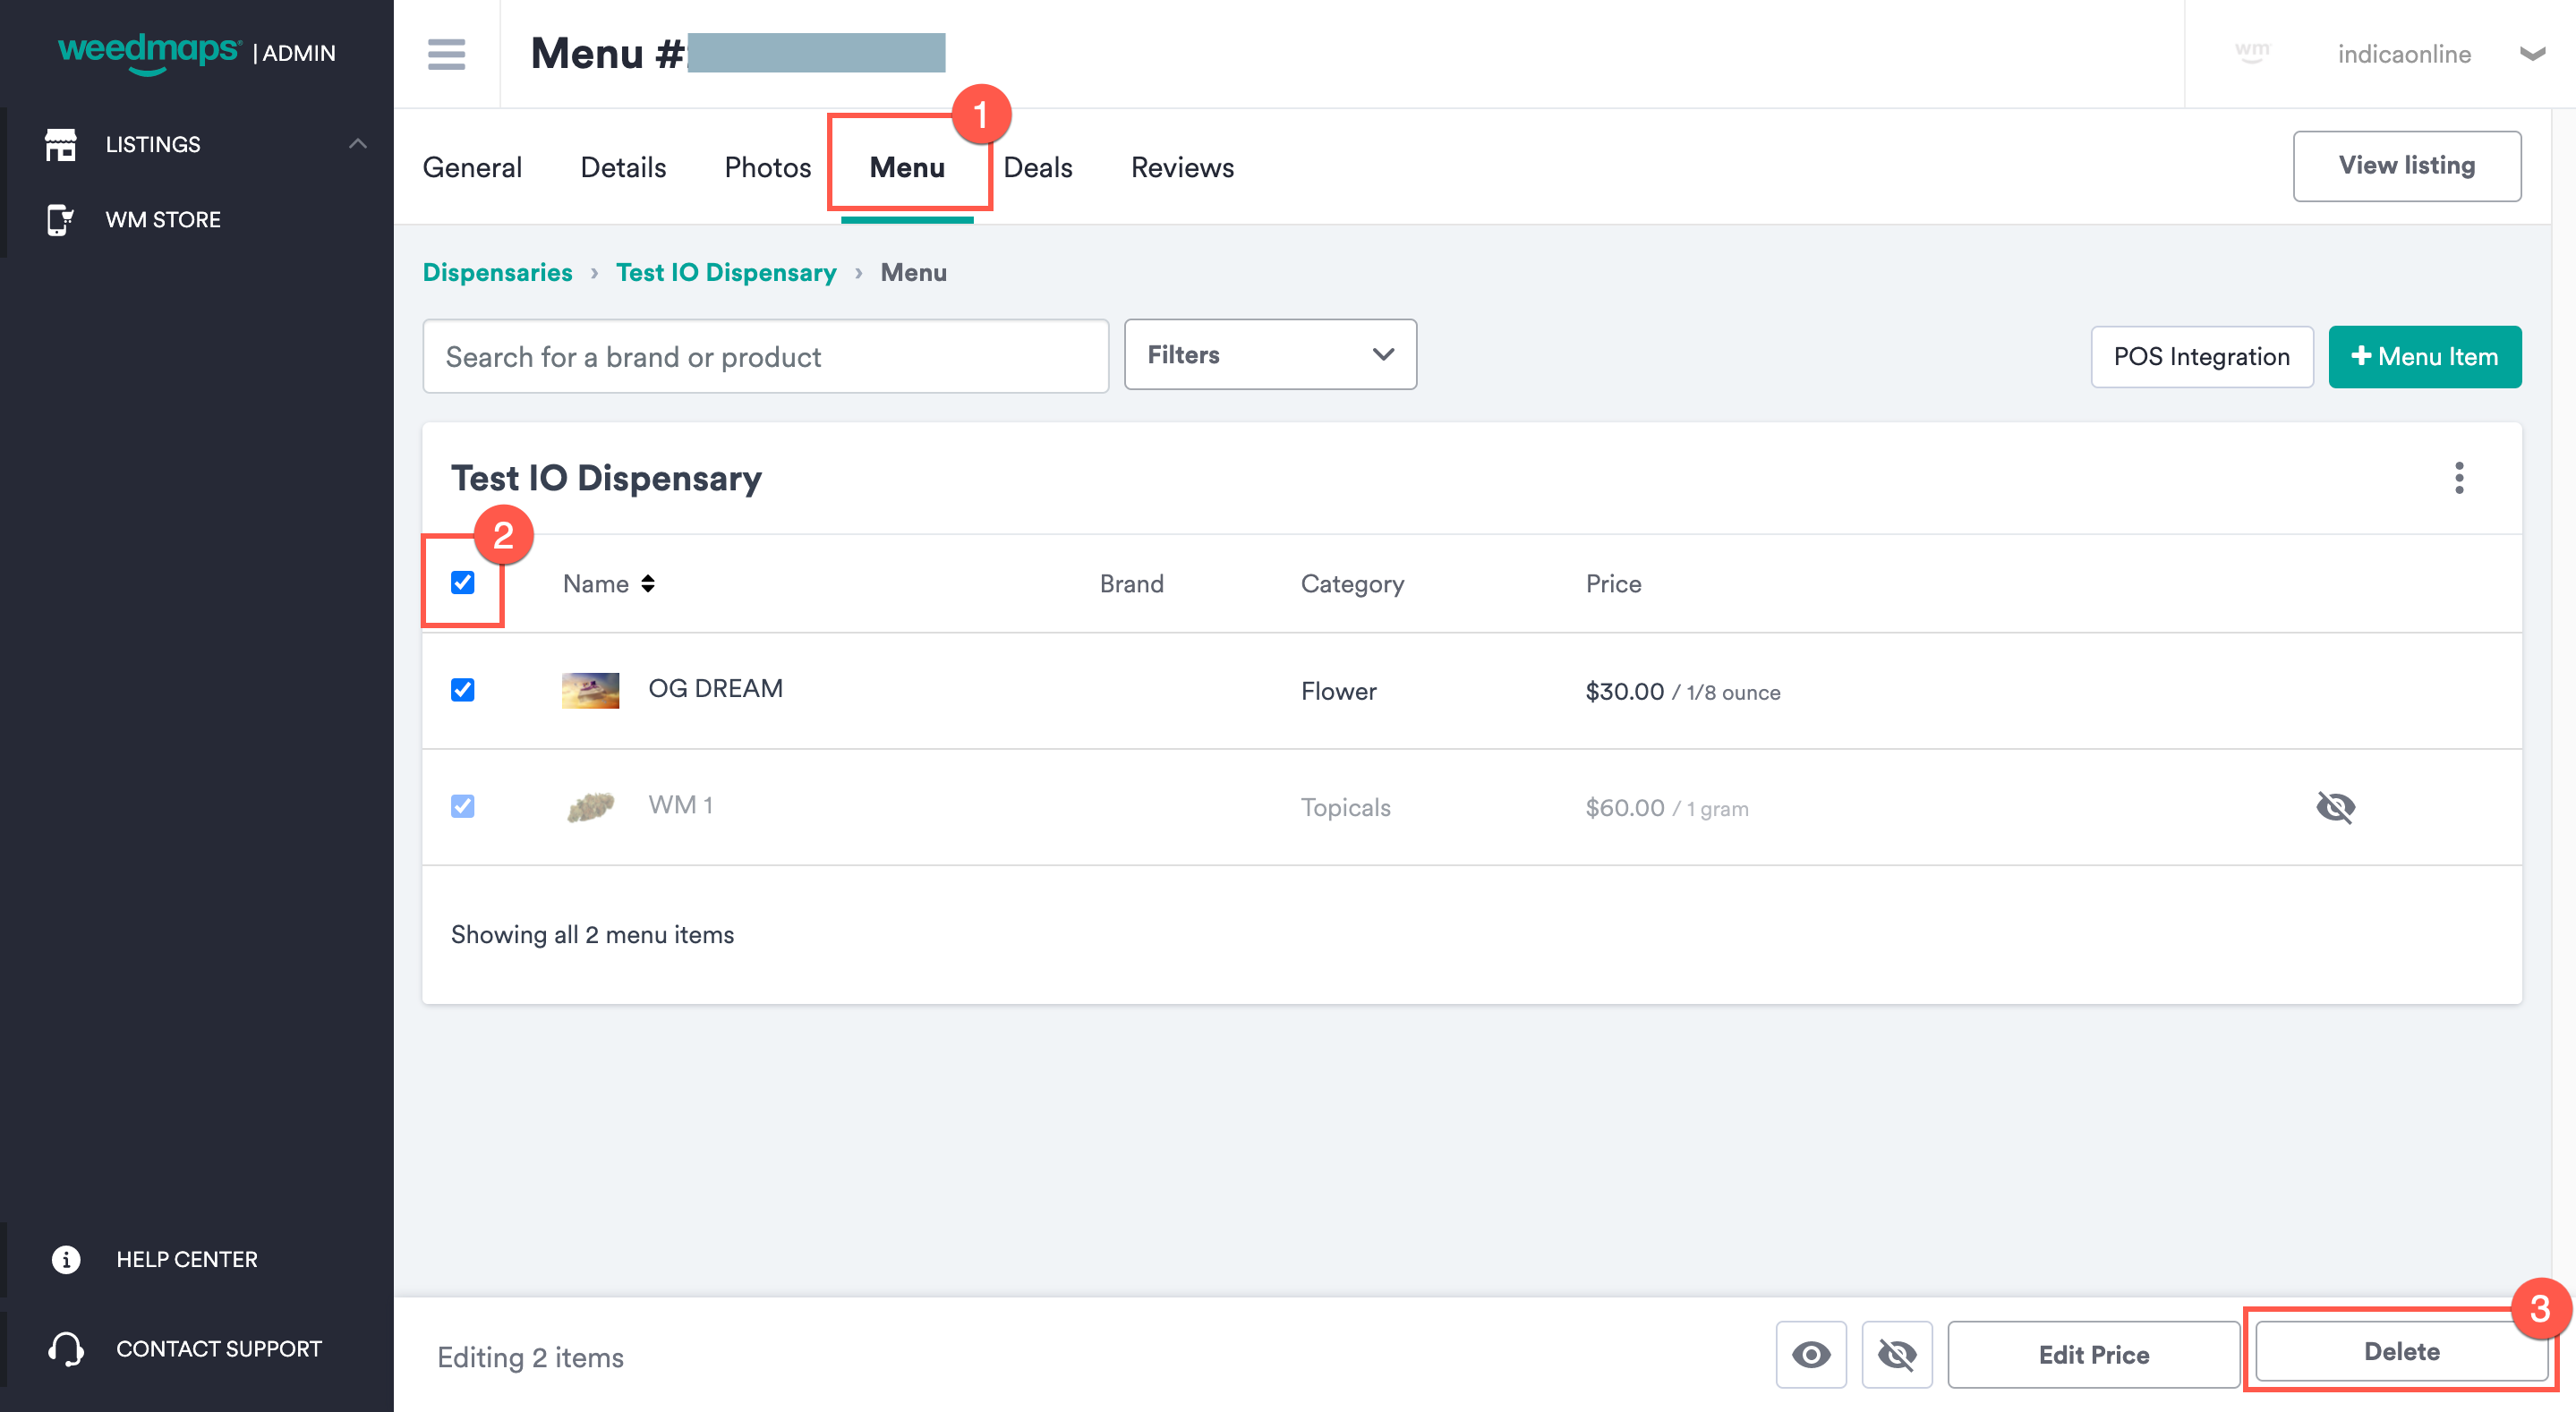Select the Listings icon in the sidebar
The height and width of the screenshot is (1412, 2576).
click(x=62, y=144)
